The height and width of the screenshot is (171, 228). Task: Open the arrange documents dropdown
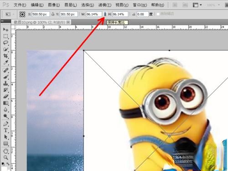click(197, 5)
